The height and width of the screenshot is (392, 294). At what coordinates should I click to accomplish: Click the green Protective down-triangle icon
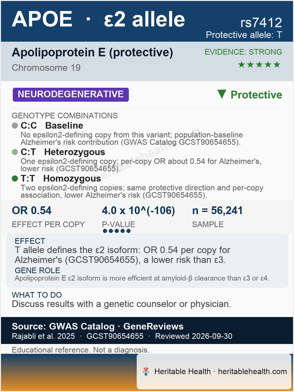click(222, 95)
